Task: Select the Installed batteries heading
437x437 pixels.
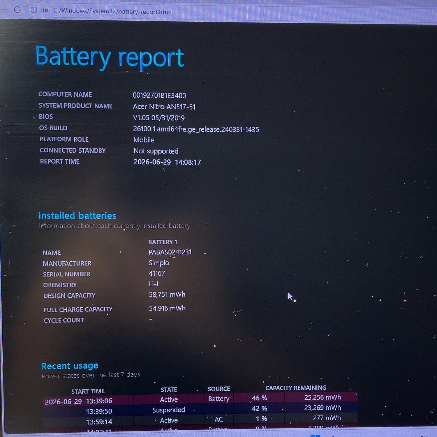Action: pyautogui.click(x=77, y=216)
